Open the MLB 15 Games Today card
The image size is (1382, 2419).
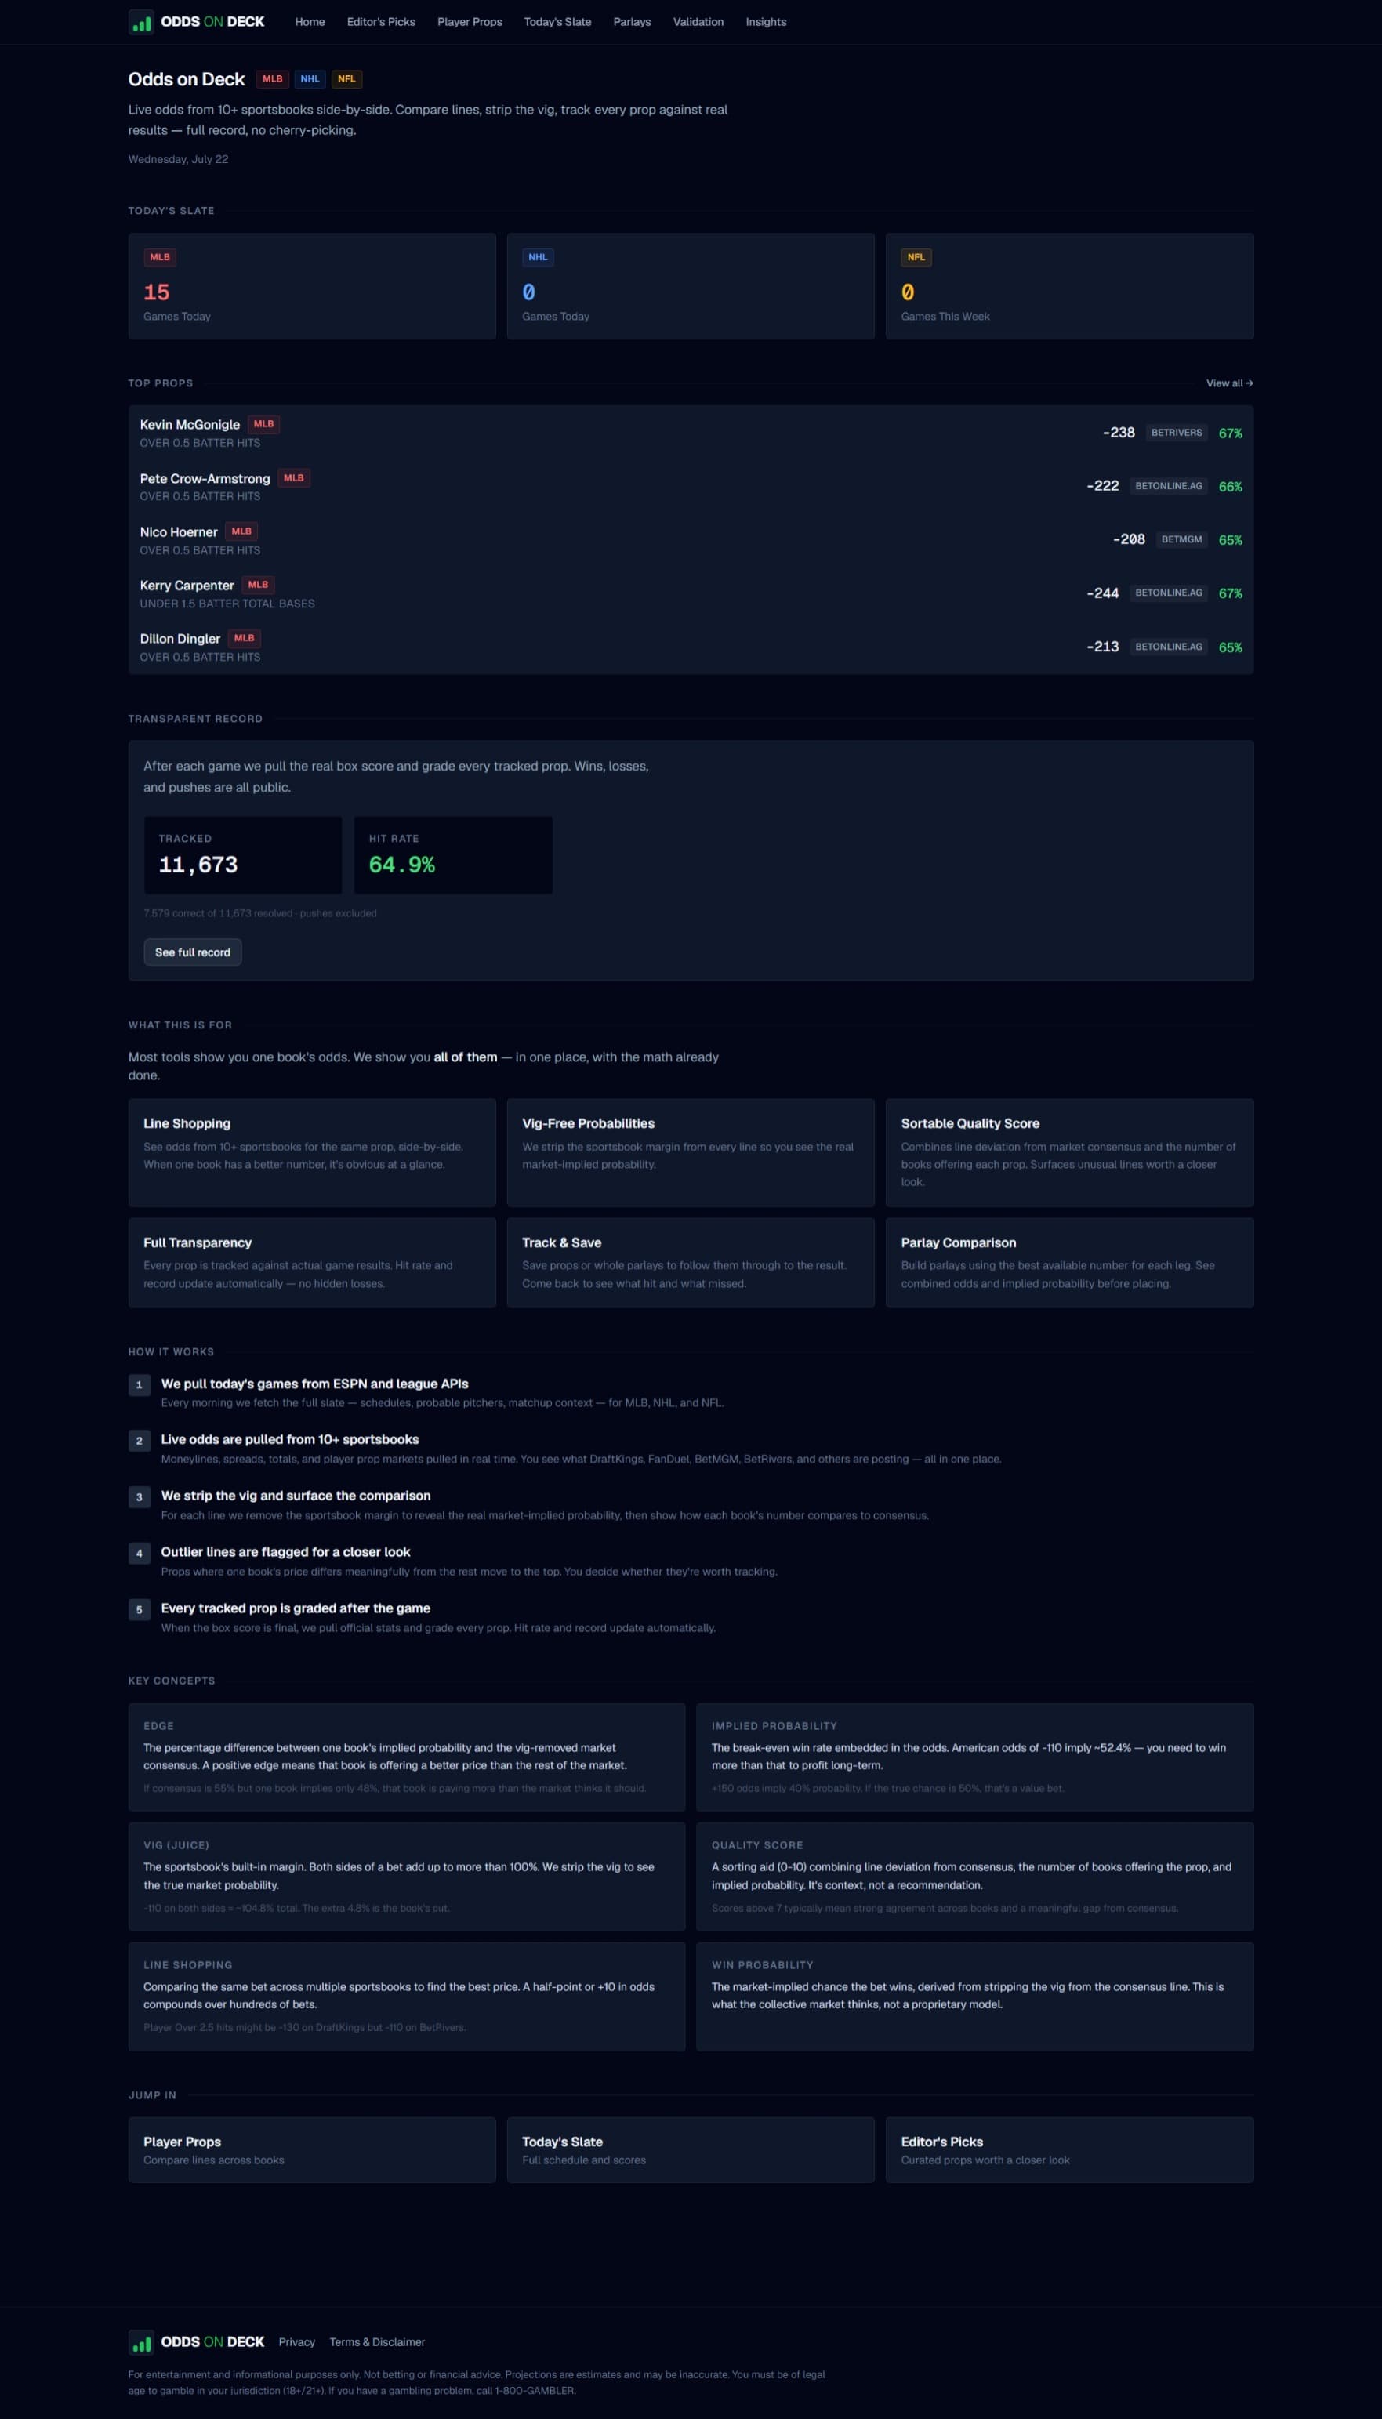pyautogui.click(x=312, y=285)
